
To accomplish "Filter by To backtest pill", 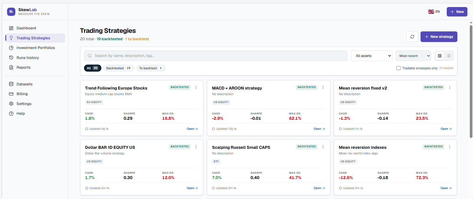I will 151,68.
